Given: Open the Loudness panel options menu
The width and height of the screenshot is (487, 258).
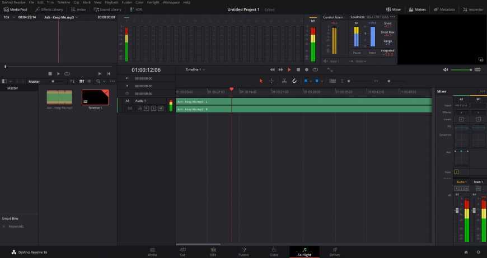Looking at the screenshot, I should [392, 17].
